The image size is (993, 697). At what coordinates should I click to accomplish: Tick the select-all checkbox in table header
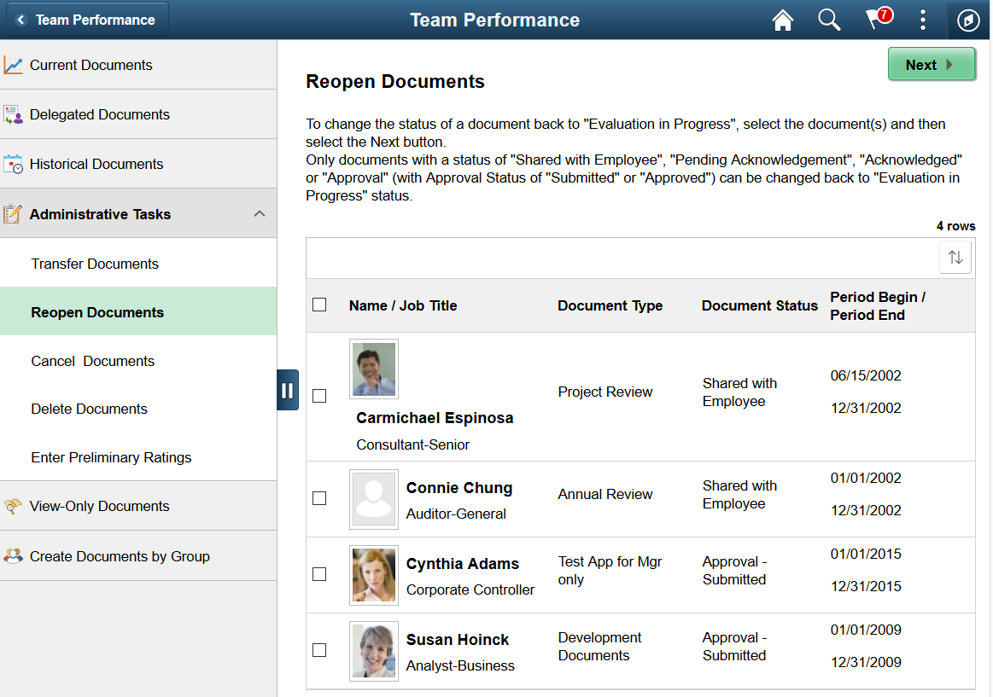click(x=320, y=305)
